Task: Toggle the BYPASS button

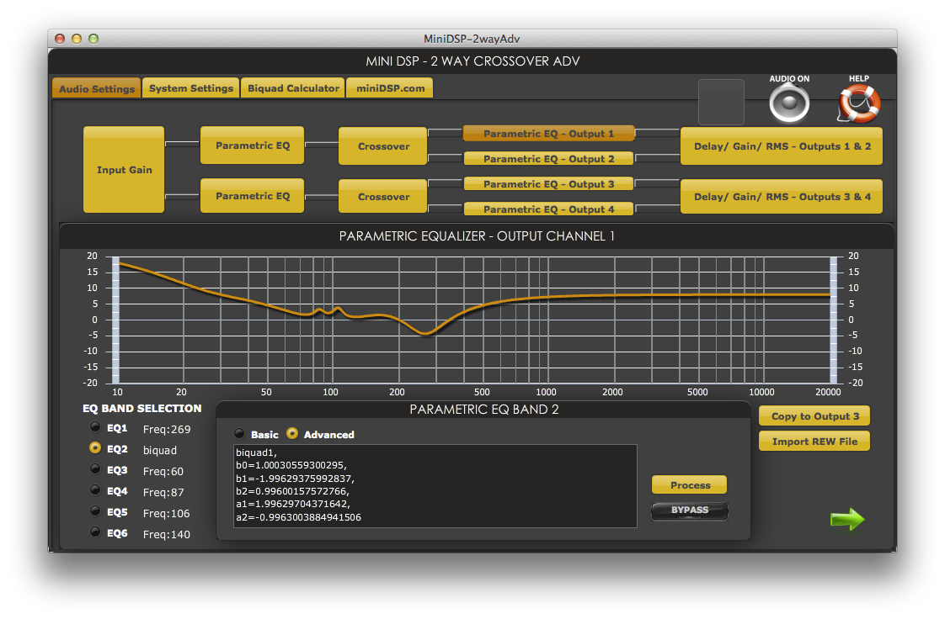Action: (690, 511)
